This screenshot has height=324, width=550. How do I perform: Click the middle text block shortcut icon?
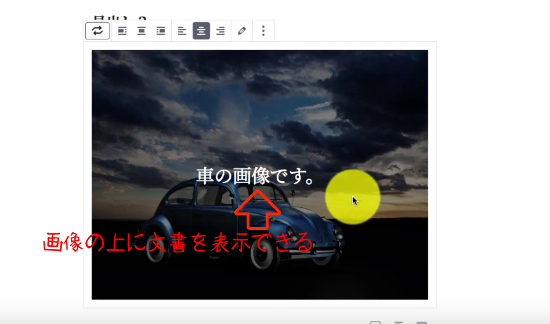click(399, 322)
